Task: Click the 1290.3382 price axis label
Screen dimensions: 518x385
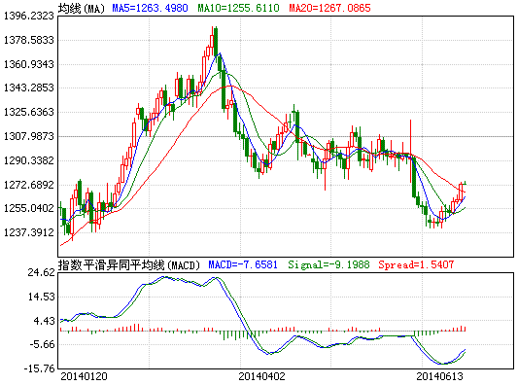Action: click(29, 160)
